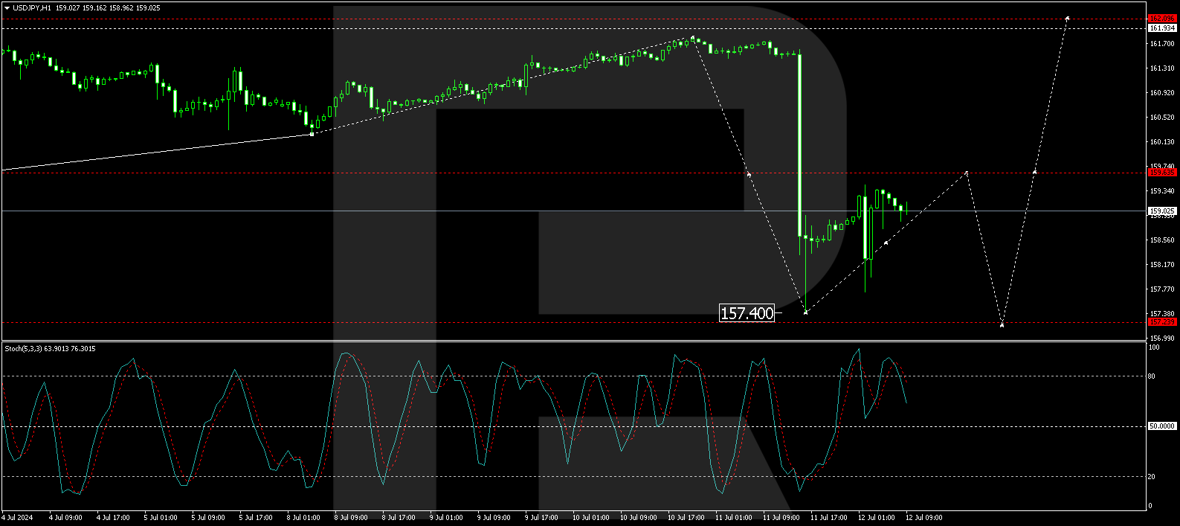Select the forecast low point marker near 157.239
The width and height of the screenshot is (1180, 526).
tap(1002, 325)
